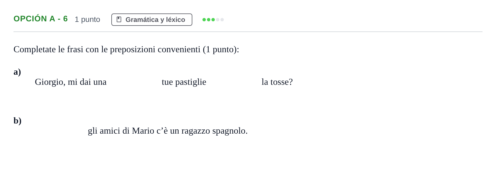
Task: Select the a) item label
Action: (17, 72)
